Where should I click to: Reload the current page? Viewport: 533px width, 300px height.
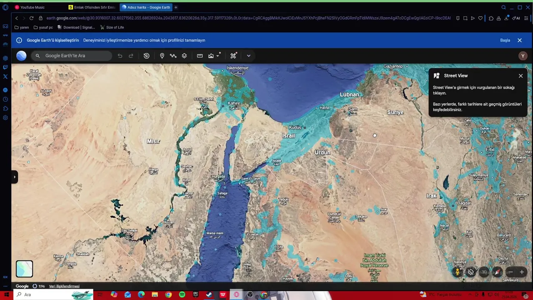[31, 18]
